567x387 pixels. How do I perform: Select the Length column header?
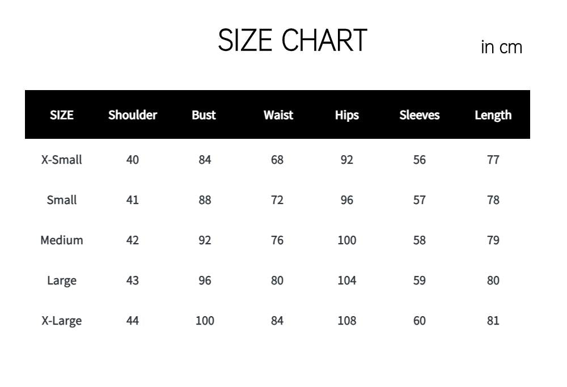493,115
